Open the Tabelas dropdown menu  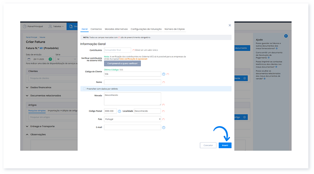(x=56, y=26)
